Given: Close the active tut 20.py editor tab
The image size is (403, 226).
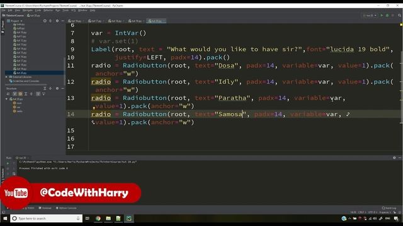Looking at the screenshot, I should click(164, 21).
